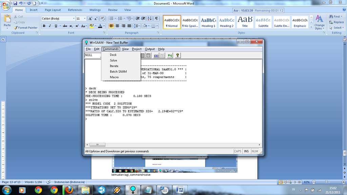The height and width of the screenshot is (195, 347).
Task: Apply the Subtitle style
Action: [263, 22]
